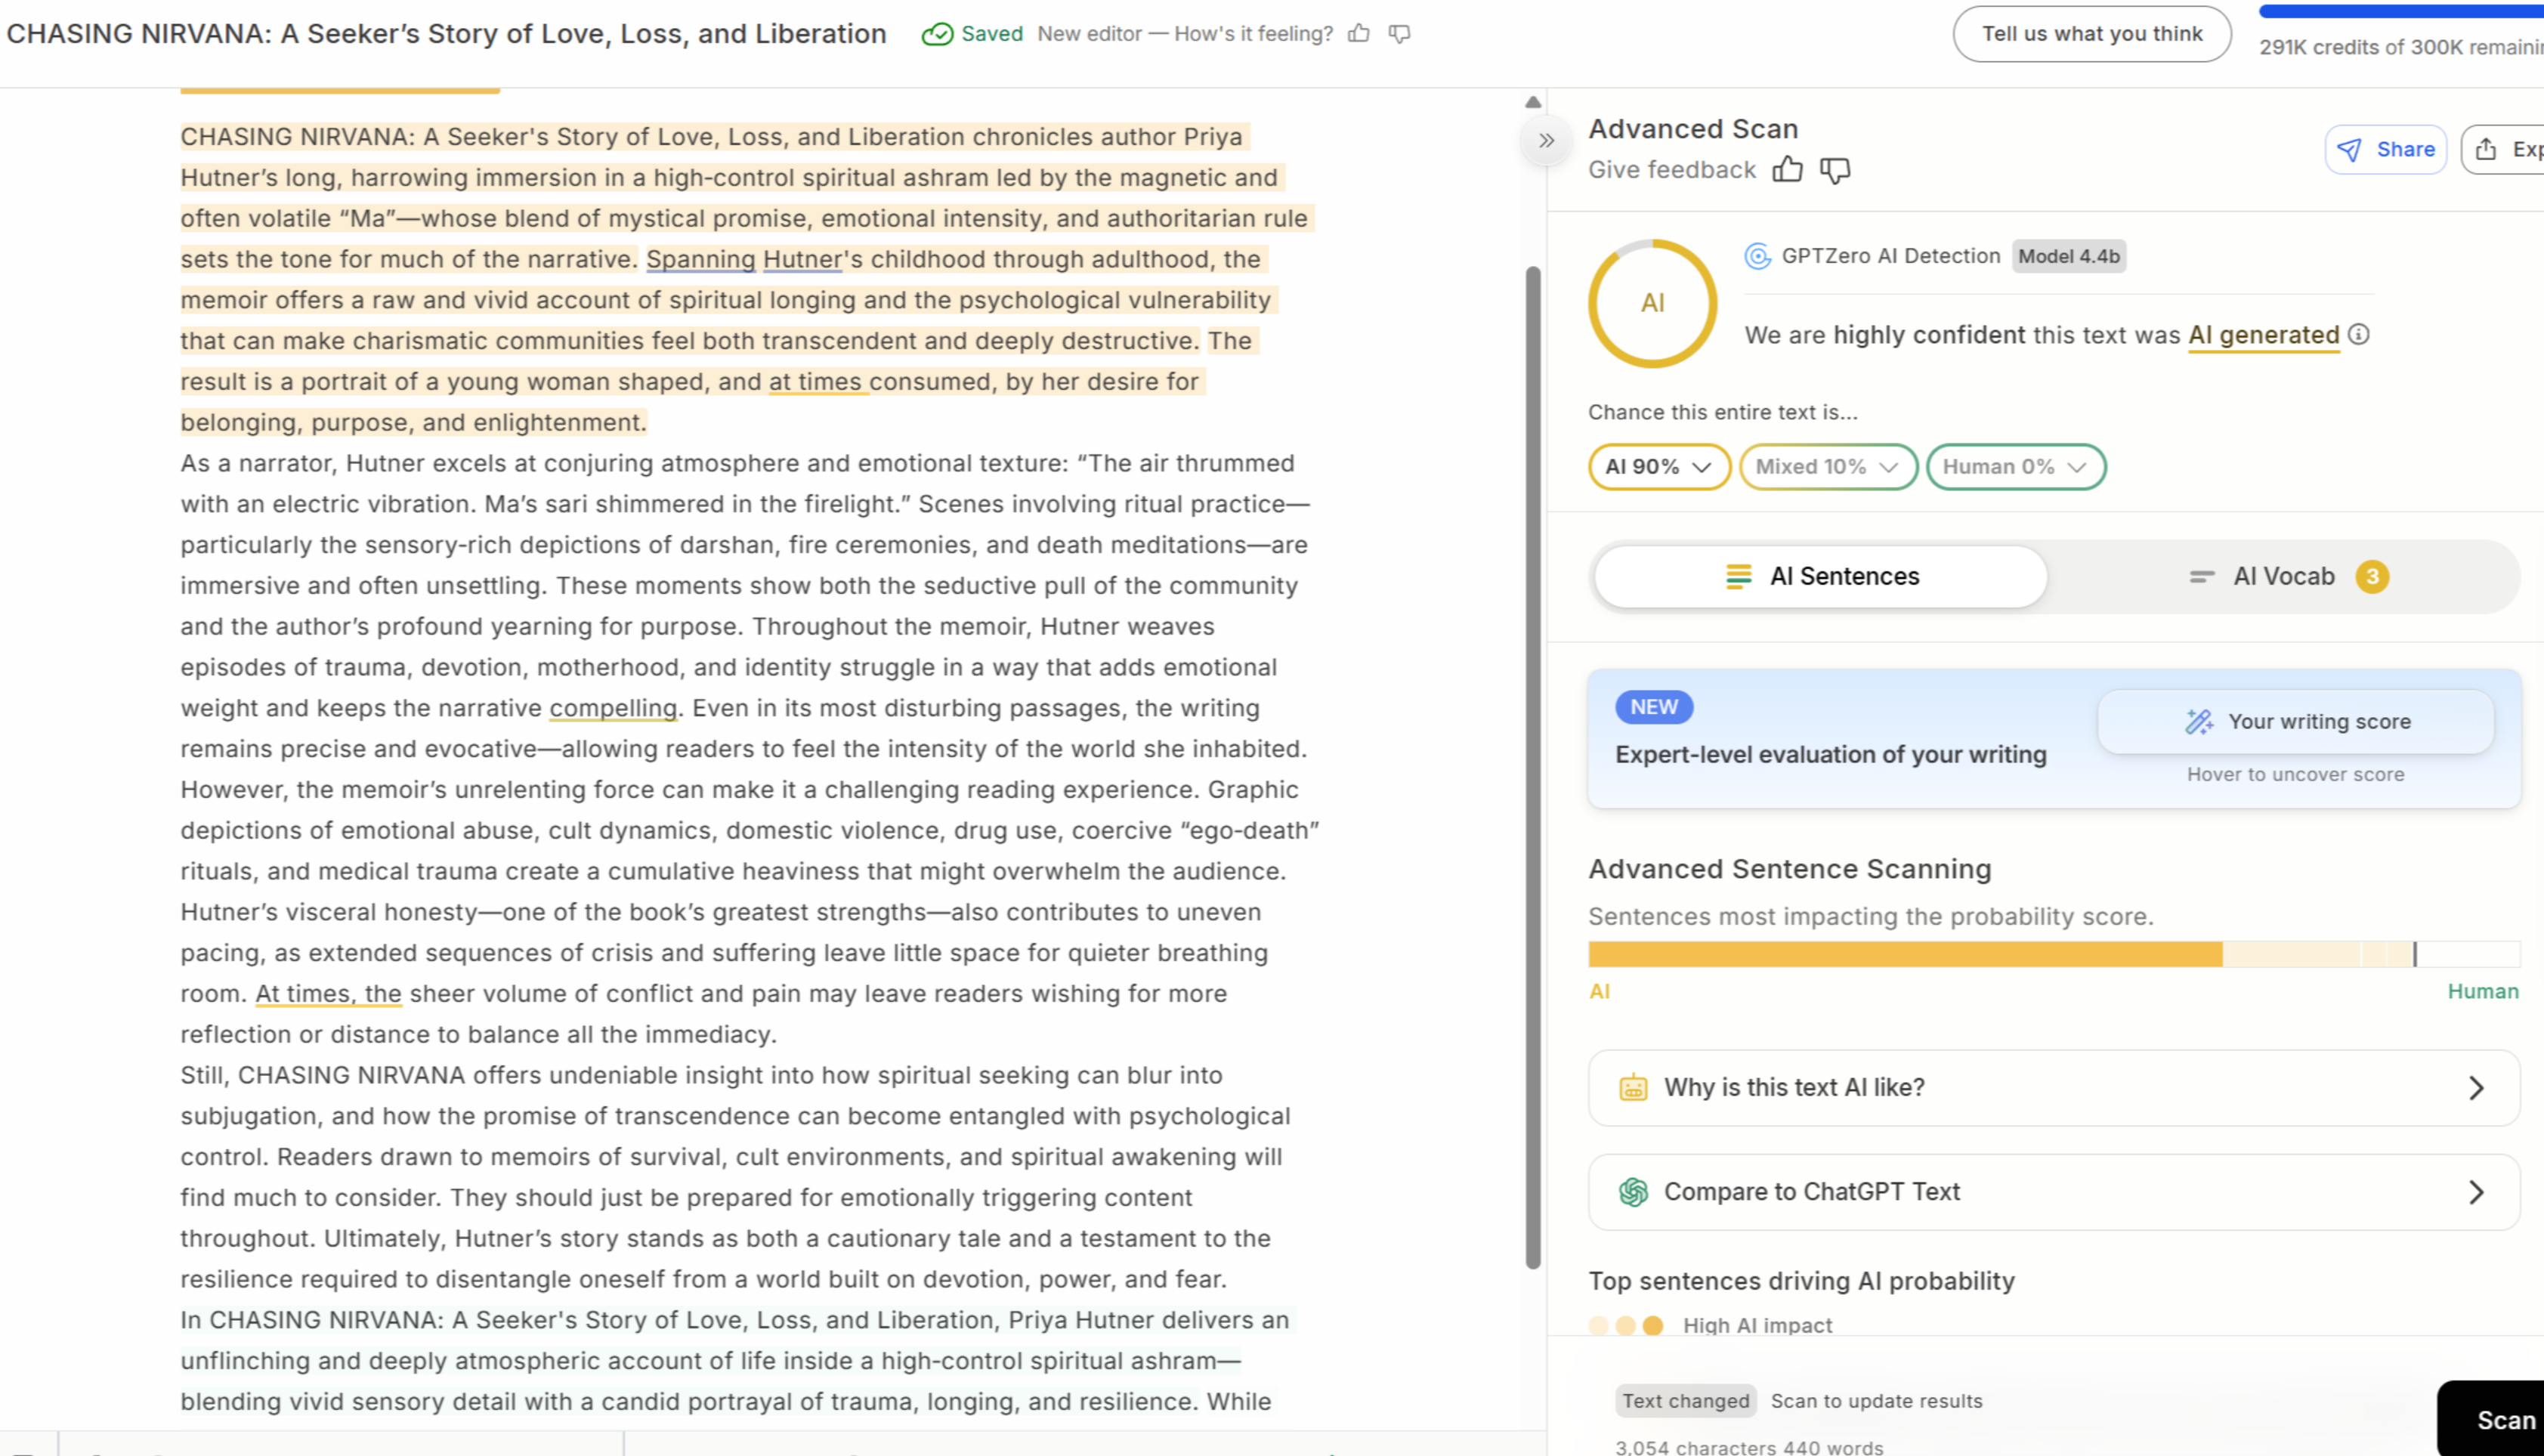Switch to AI Vocab tab
The image size is (2544, 1456).
coord(2285,577)
